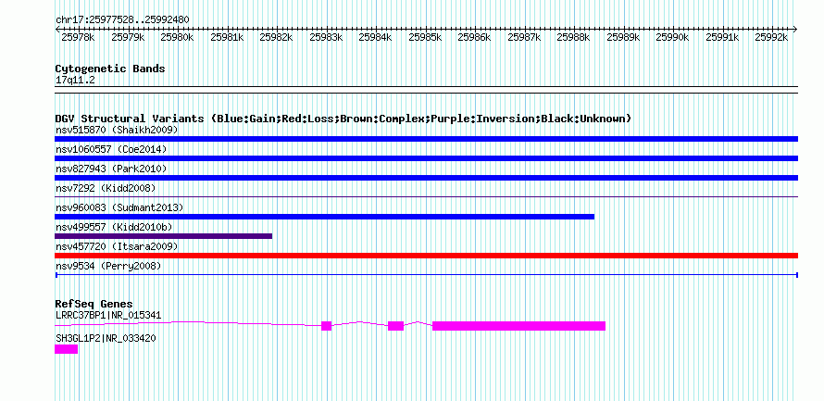Open the nsv827943 (Park2010) gain track bar
The image size is (824, 401).
click(426, 178)
